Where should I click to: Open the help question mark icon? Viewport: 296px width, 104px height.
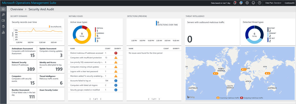click(x=259, y=3)
